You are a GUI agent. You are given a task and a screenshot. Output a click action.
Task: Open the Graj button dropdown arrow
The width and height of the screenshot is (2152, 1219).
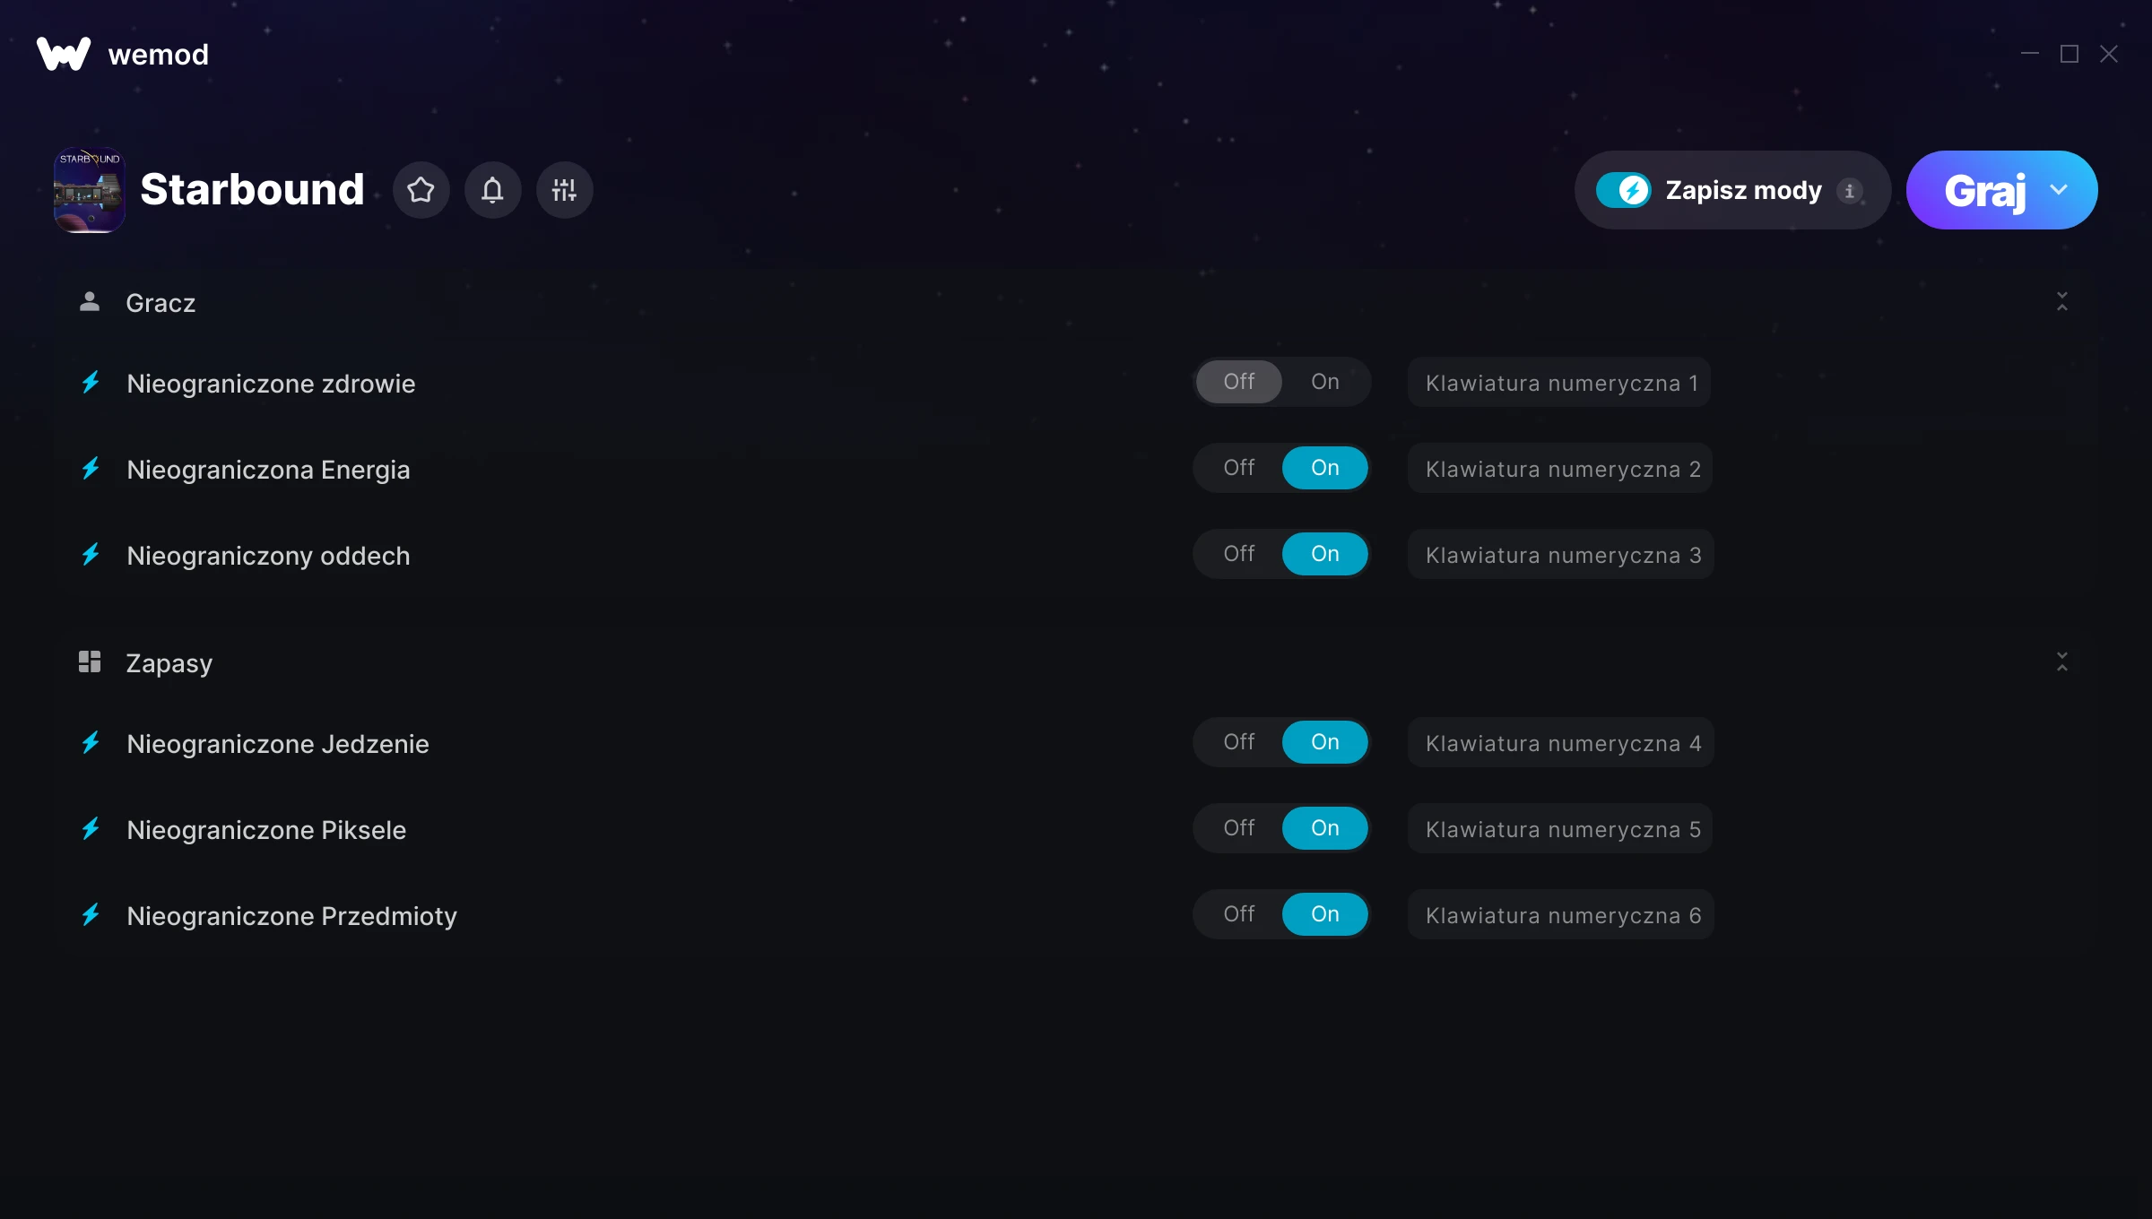click(2059, 190)
